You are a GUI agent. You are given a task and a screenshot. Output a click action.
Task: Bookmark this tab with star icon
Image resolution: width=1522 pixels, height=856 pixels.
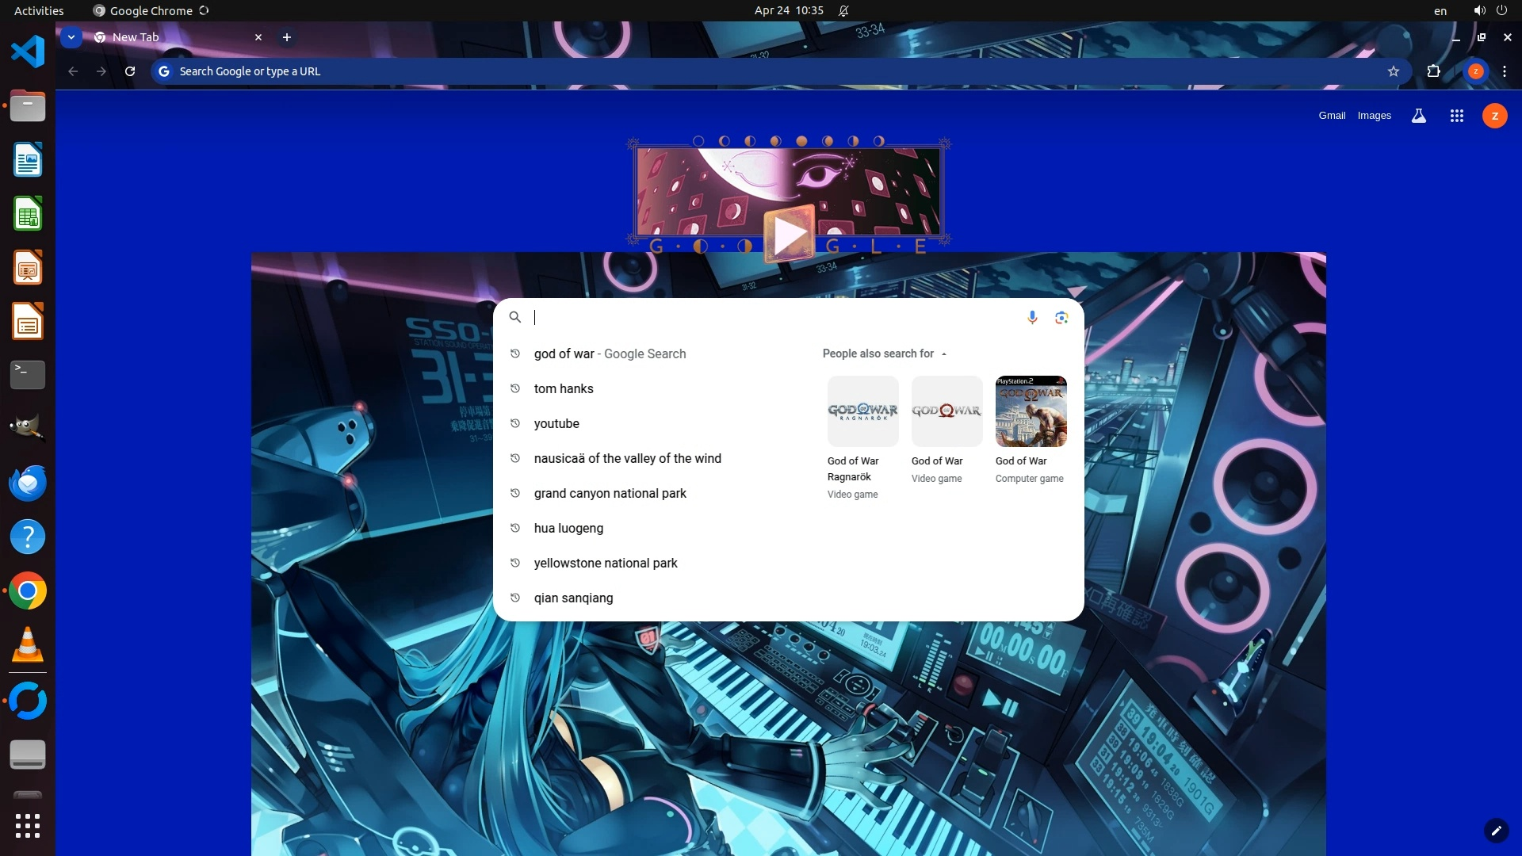[1394, 71]
